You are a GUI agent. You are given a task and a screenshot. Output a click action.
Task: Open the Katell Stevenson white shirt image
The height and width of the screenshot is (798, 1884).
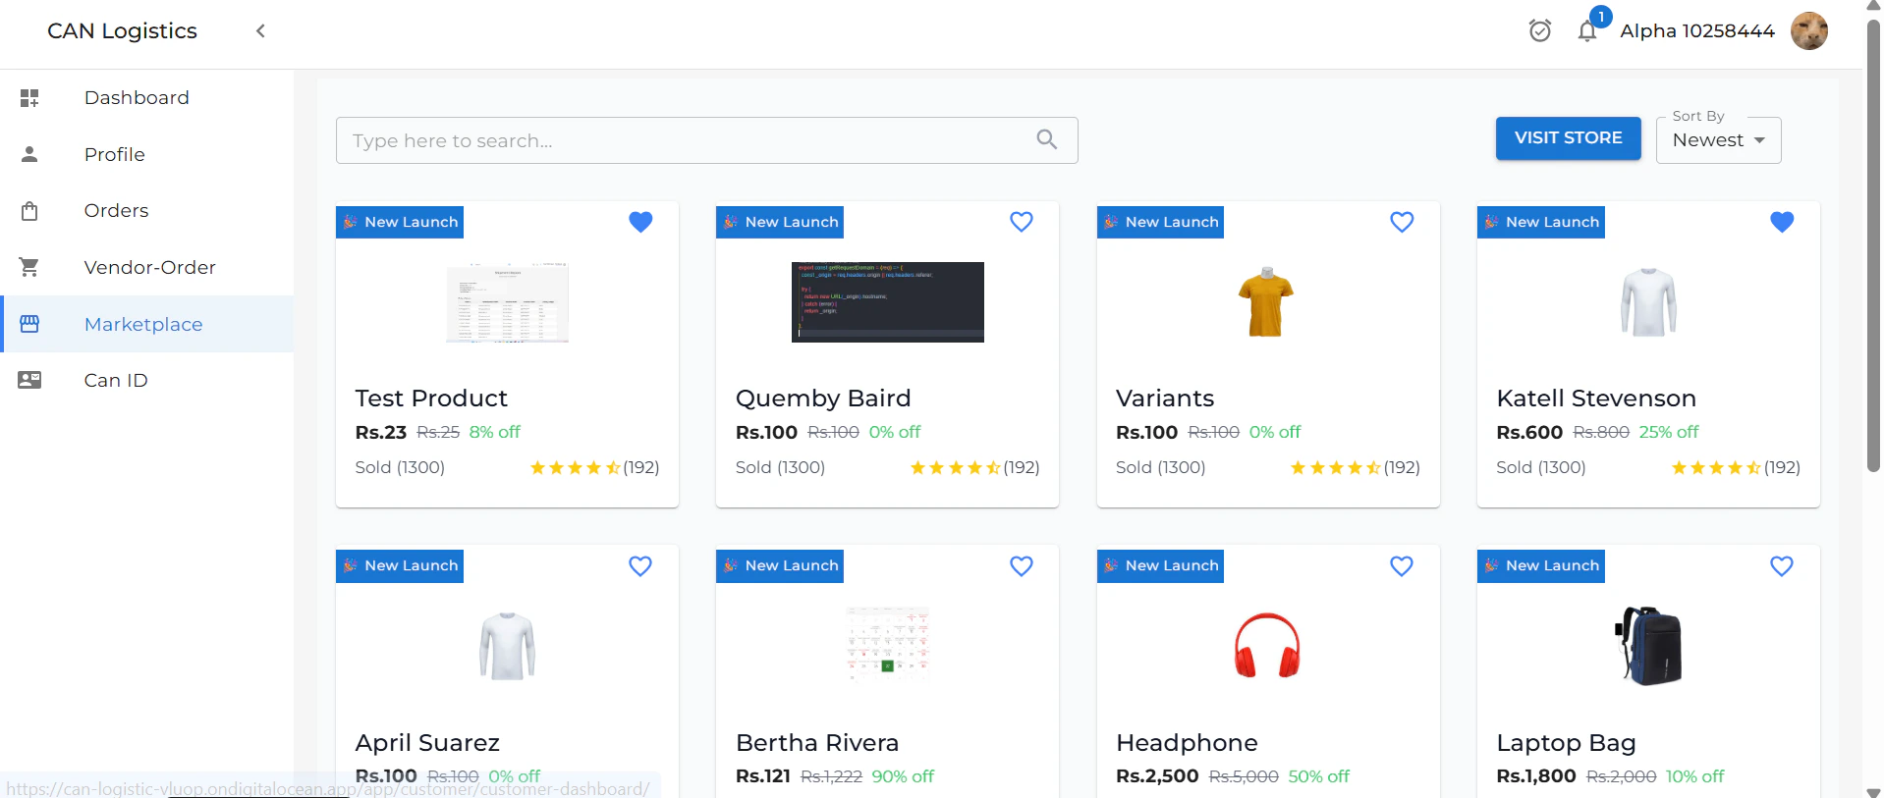pyautogui.click(x=1648, y=302)
